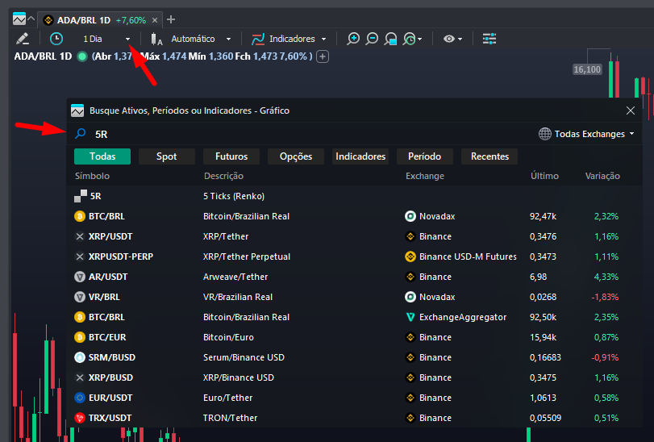Open the Indicadores toolbar icon
This screenshot has height=442, width=654.
pyautogui.click(x=258, y=39)
